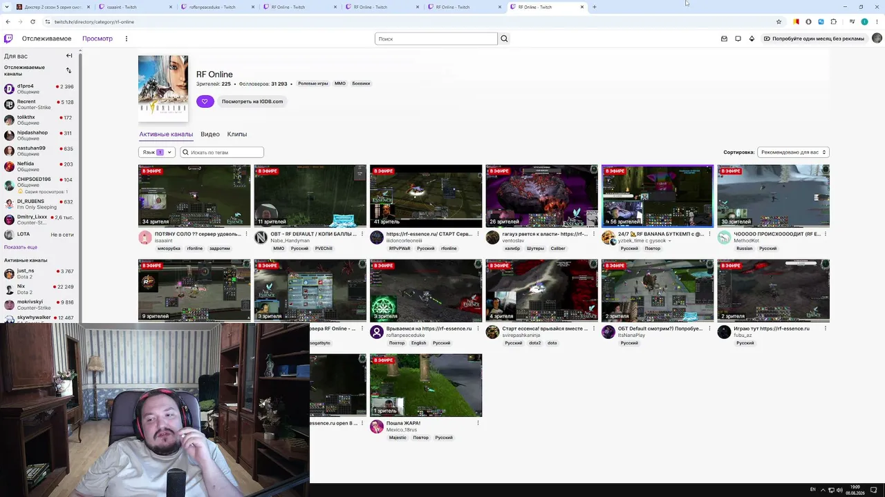This screenshot has height=497, width=885.
Task: Open the stream thumbnail with 41 зритель
Action: (x=426, y=196)
